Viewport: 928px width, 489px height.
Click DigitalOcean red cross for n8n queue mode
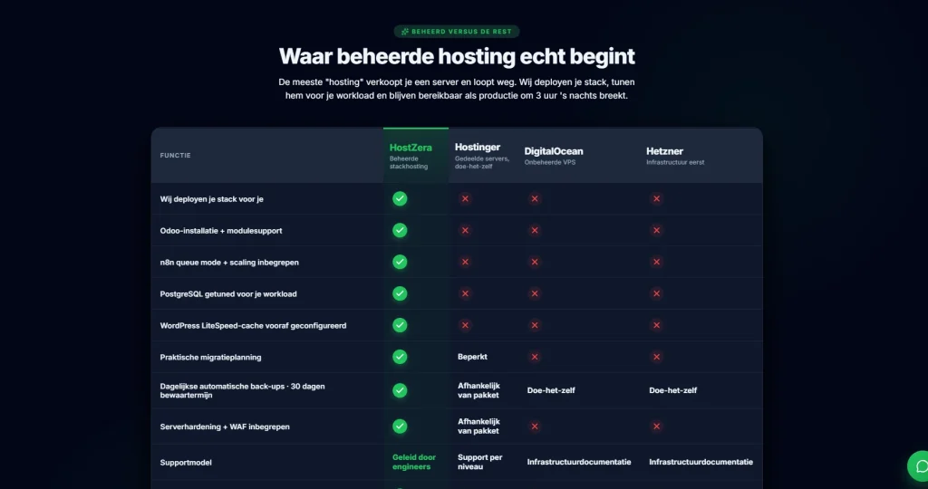(x=535, y=262)
